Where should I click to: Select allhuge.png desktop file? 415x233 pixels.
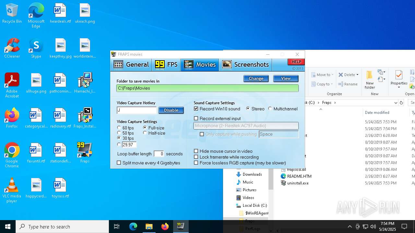click(36, 83)
